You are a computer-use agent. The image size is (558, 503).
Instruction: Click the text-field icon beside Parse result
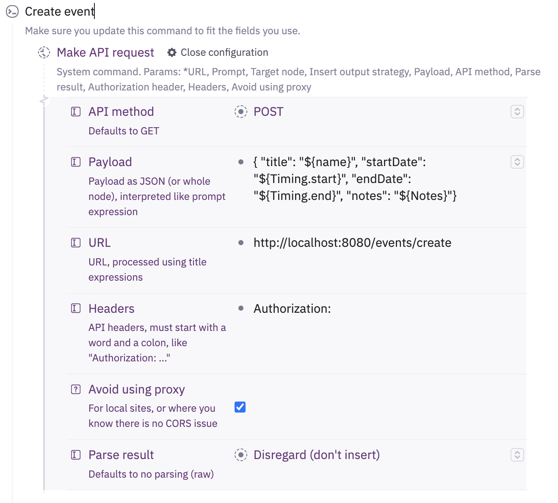tap(76, 455)
